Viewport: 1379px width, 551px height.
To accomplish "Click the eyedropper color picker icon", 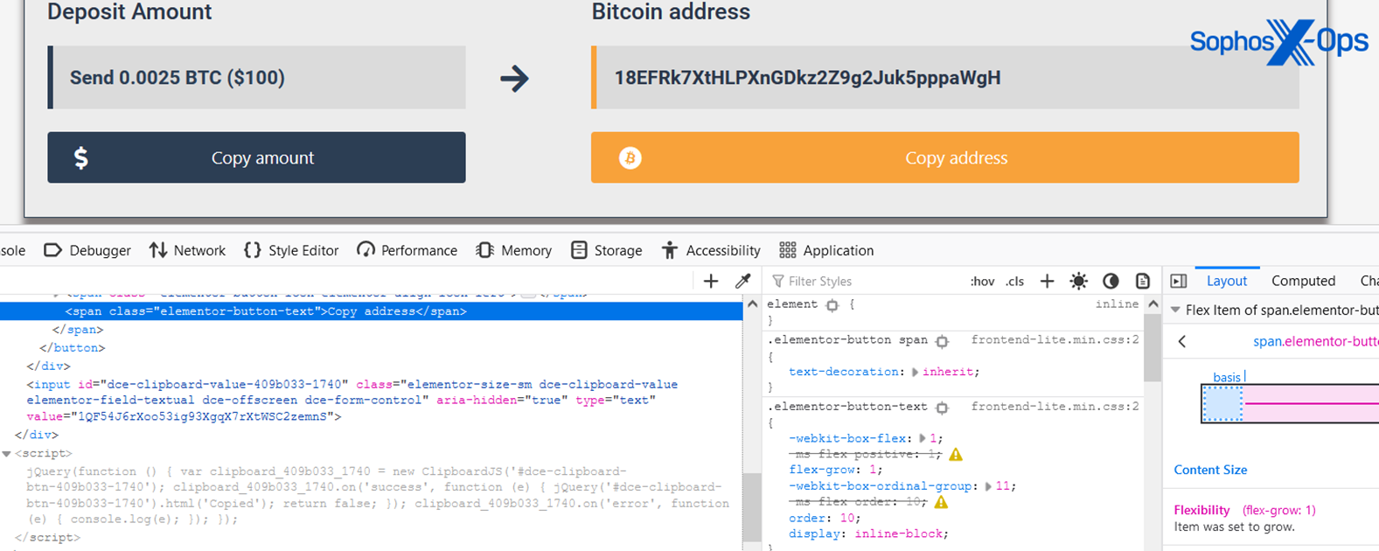I will pyautogui.click(x=742, y=281).
